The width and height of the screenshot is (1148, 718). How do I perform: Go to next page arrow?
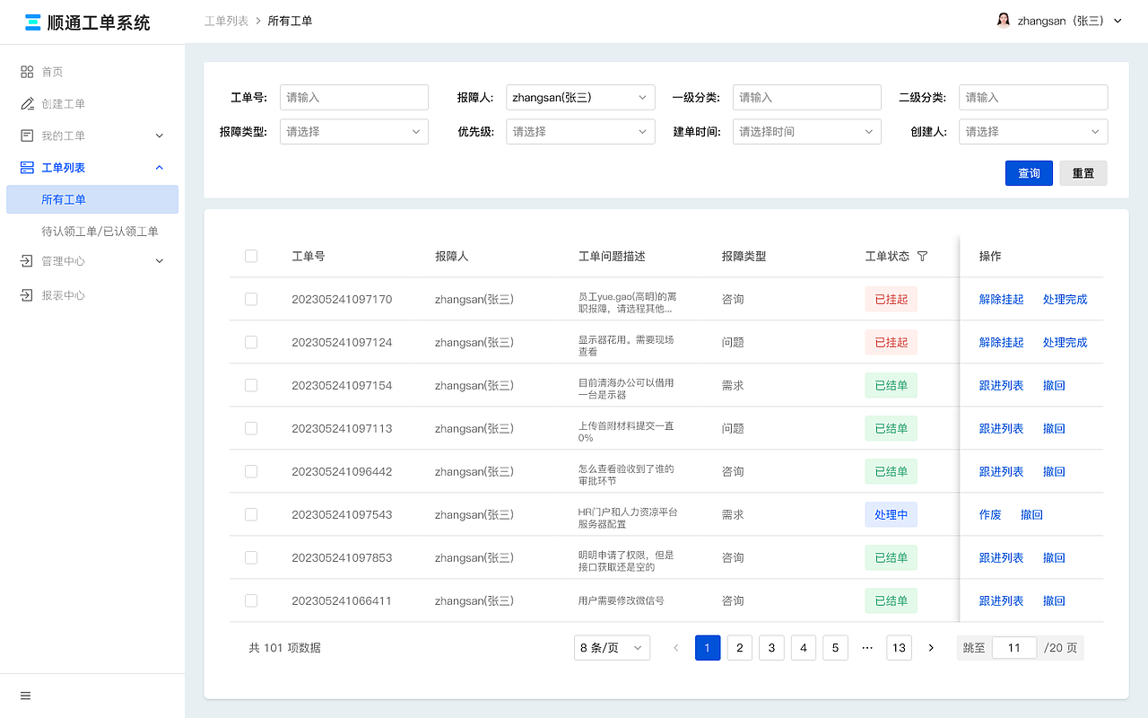click(x=931, y=648)
